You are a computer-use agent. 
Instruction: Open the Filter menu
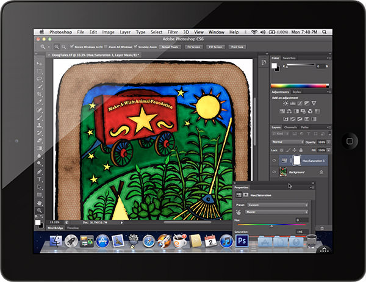point(173,32)
